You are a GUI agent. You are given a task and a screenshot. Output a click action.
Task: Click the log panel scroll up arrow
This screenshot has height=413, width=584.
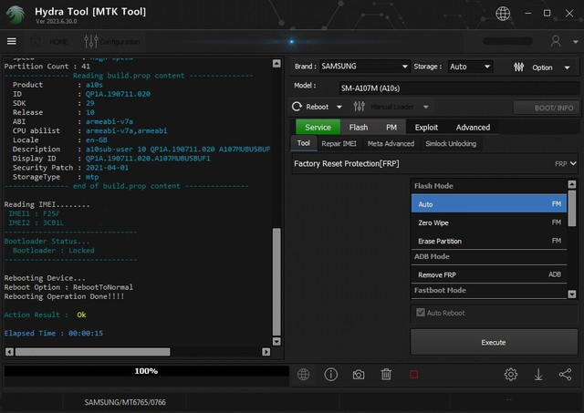276,64
